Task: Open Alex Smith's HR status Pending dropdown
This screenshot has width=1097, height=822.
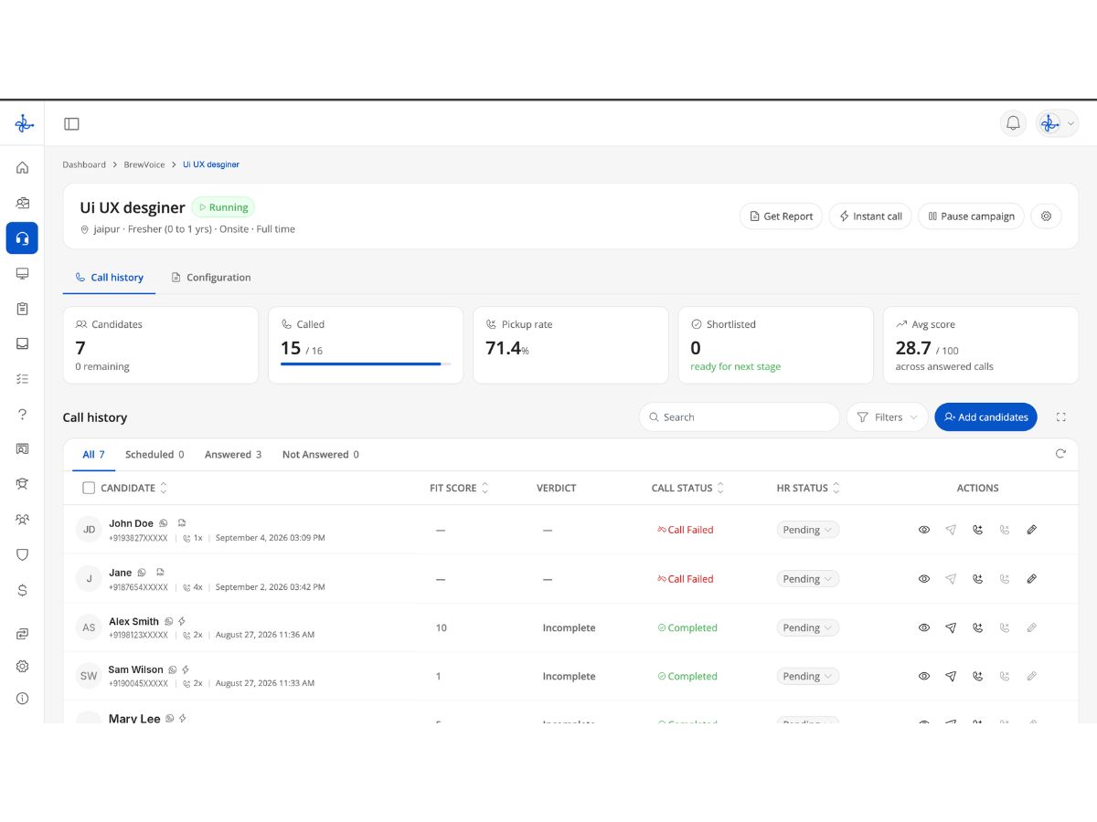Action: tap(808, 627)
